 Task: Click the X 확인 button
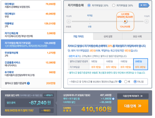[x=144, y=5]
